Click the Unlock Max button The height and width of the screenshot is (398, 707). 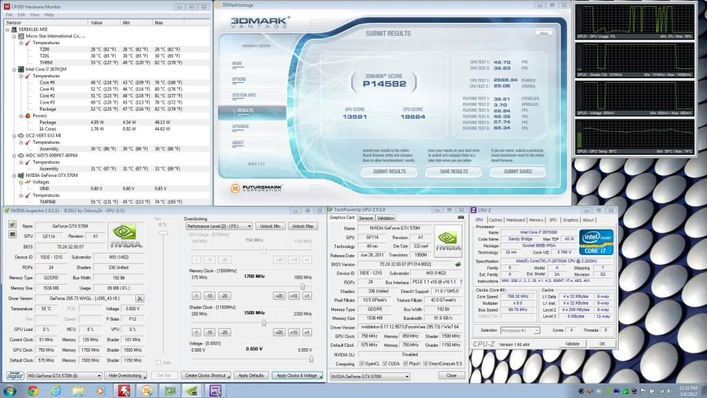(302, 226)
